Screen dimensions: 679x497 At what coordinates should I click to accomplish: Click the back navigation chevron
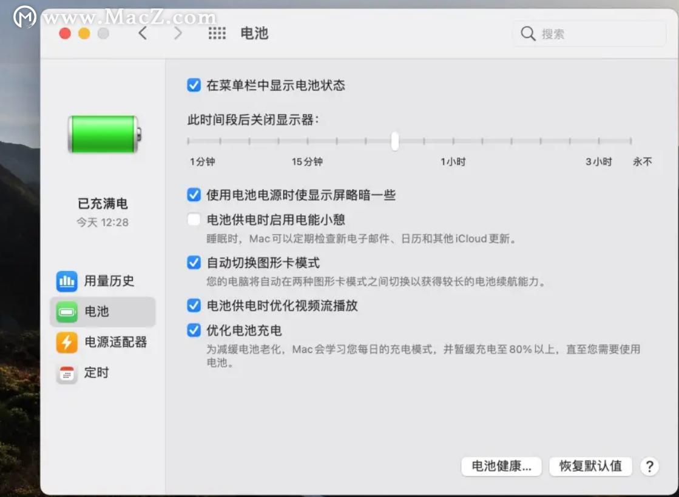pos(143,34)
